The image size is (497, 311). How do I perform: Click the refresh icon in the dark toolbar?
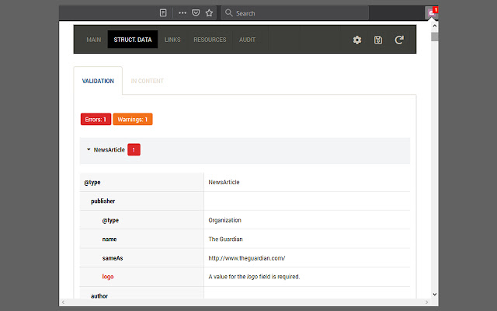pos(399,40)
